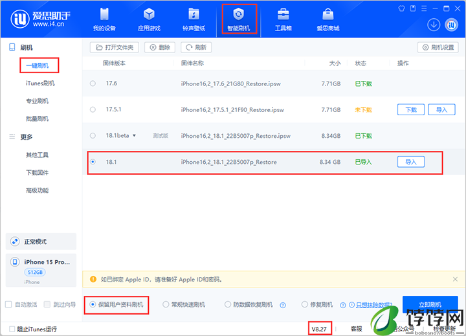Click 固件版本 column header
Screen dimensions: 466x336
(x=114, y=63)
